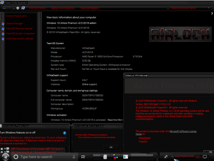Click the 'Read the Micr' activation link text
Screen dimensions: 214x161
pyautogui.click(x=115, y=120)
